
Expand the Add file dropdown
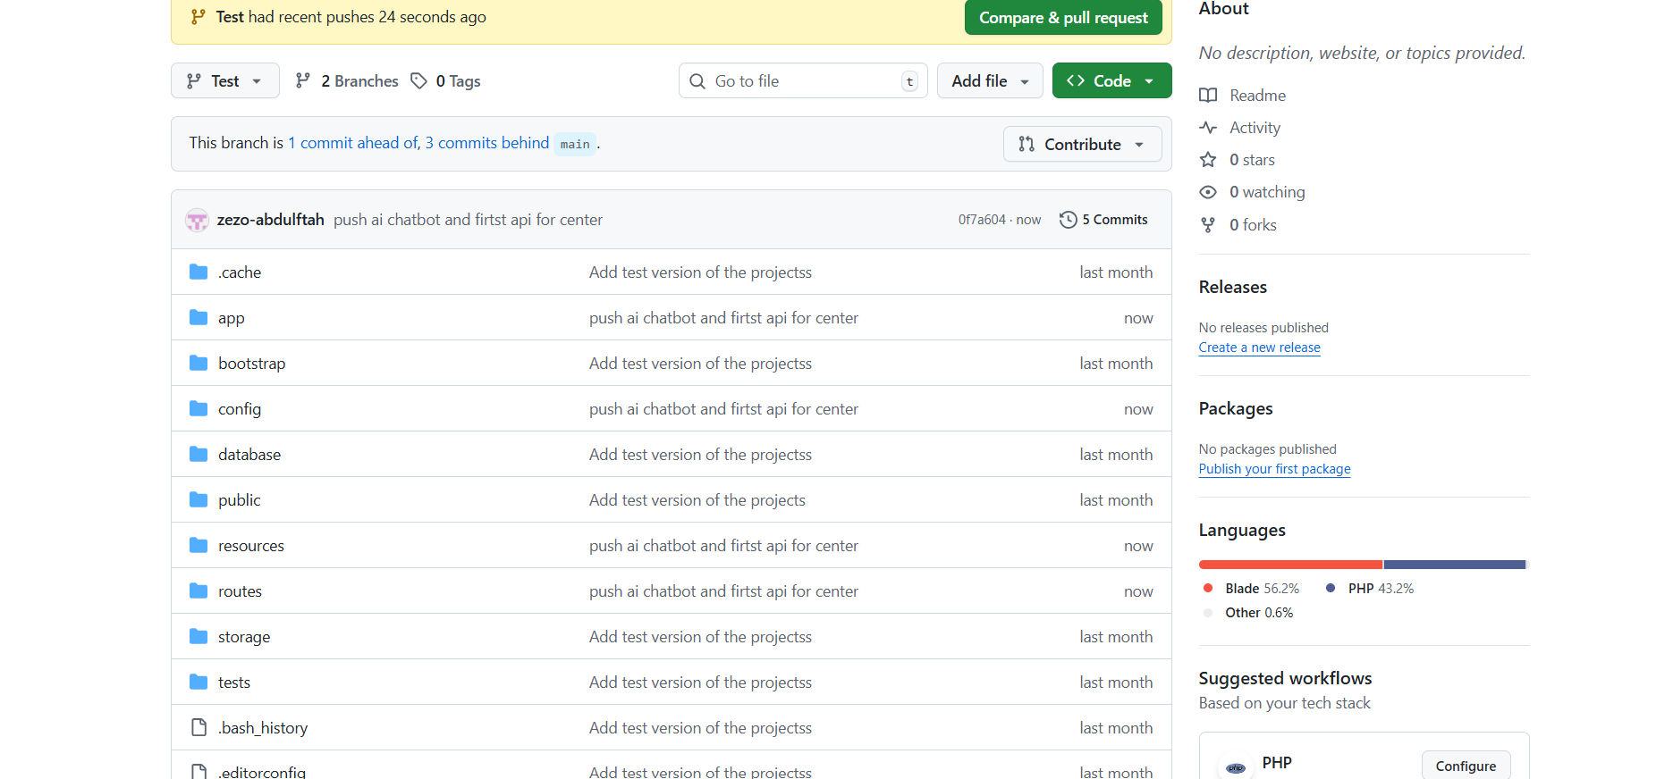coord(989,81)
